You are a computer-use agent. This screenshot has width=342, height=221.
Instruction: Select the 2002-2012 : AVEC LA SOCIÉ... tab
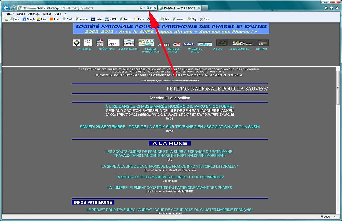pos(179,8)
